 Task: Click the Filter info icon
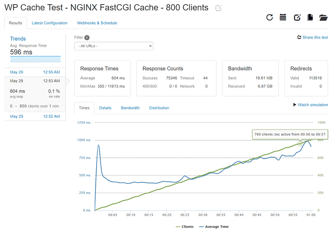pyautogui.click(x=87, y=37)
